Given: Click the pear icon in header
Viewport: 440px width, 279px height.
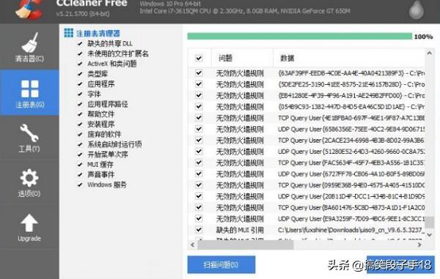Looking at the screenshot, I should pos(417,10).
